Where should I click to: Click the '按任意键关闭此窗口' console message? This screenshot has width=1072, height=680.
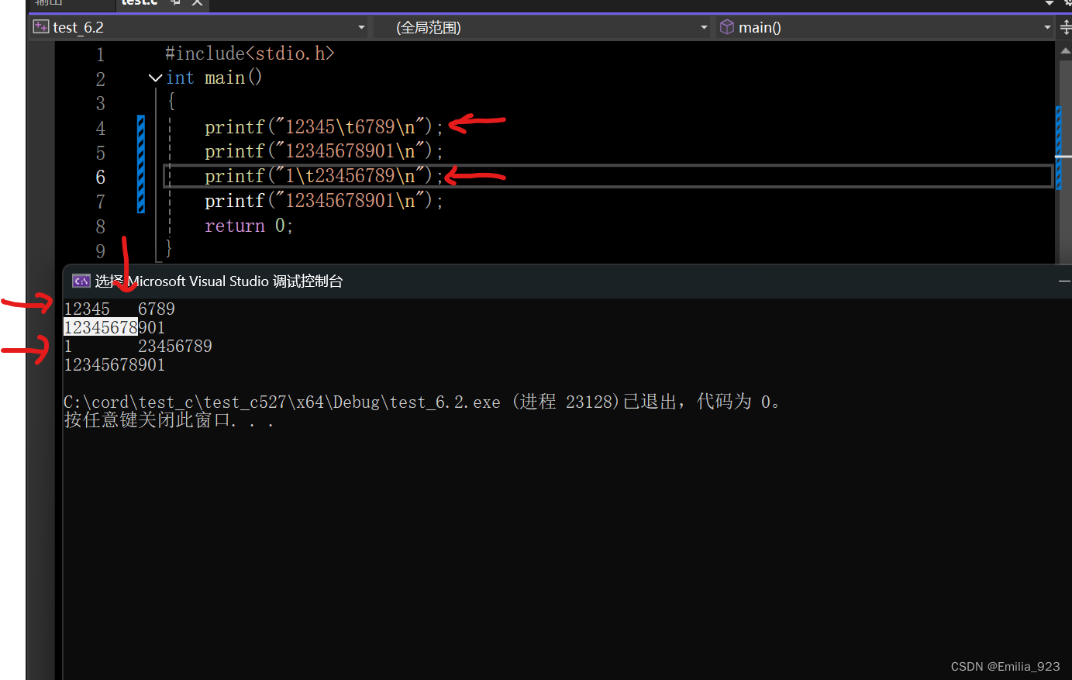169,420
